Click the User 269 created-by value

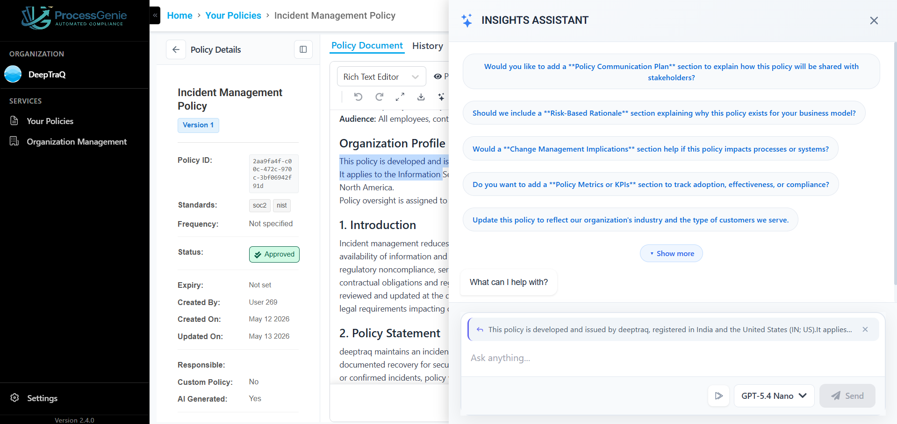263,302
